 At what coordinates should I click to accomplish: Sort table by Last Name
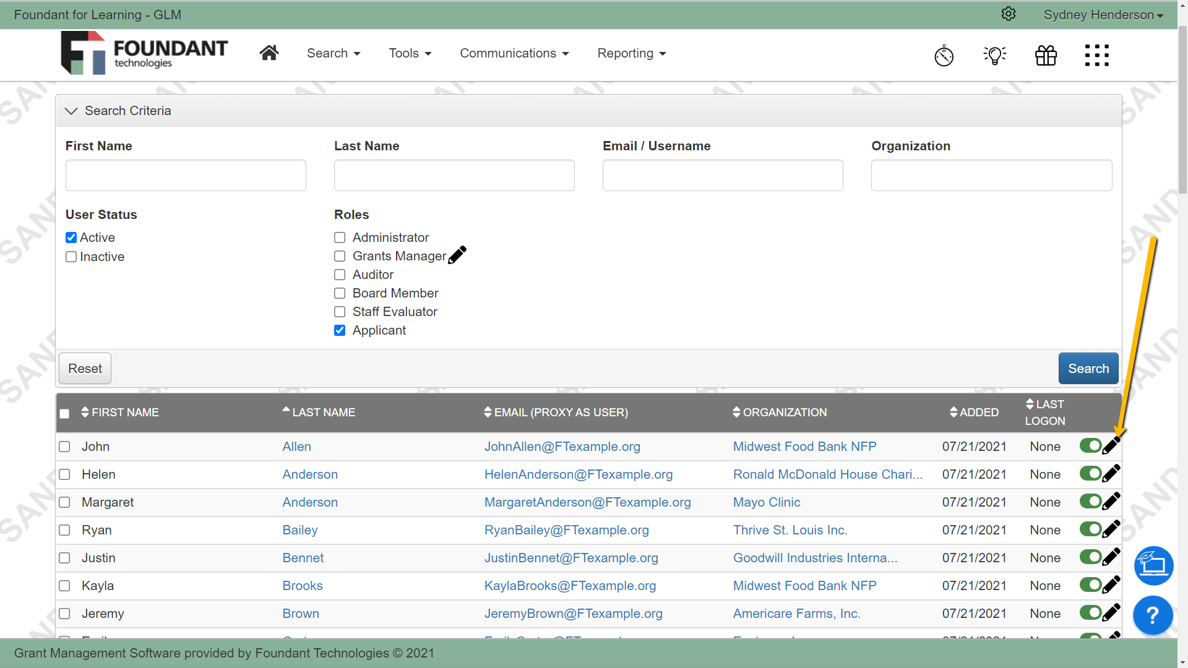319,412
